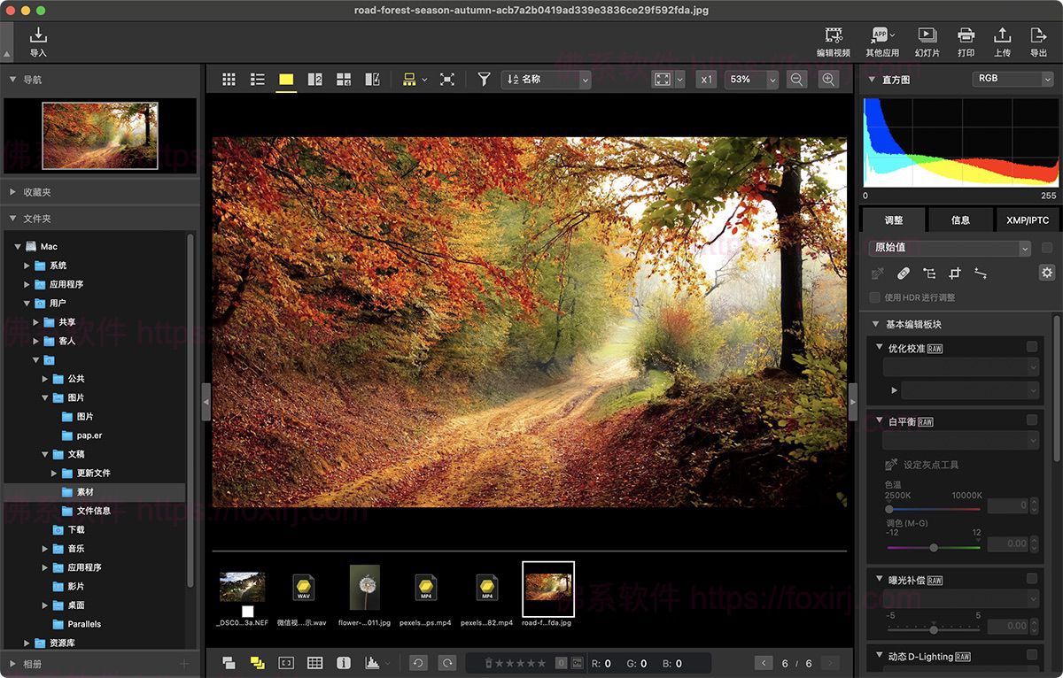Switch to the Info (信息) tab

960,220
